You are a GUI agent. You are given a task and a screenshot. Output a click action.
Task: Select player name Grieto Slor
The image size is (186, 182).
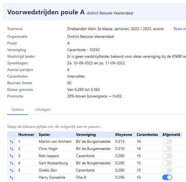pyautogui.click(x=48, y=170)
